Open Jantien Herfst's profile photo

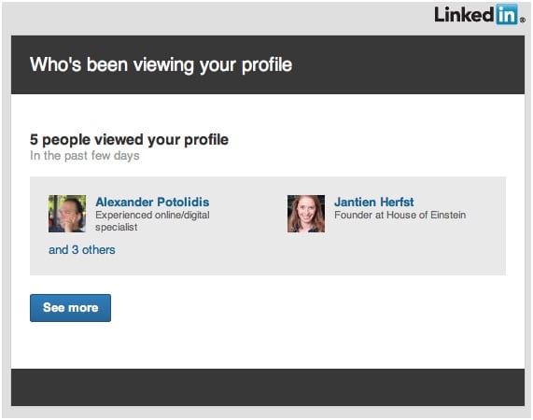tap(306, 214)
